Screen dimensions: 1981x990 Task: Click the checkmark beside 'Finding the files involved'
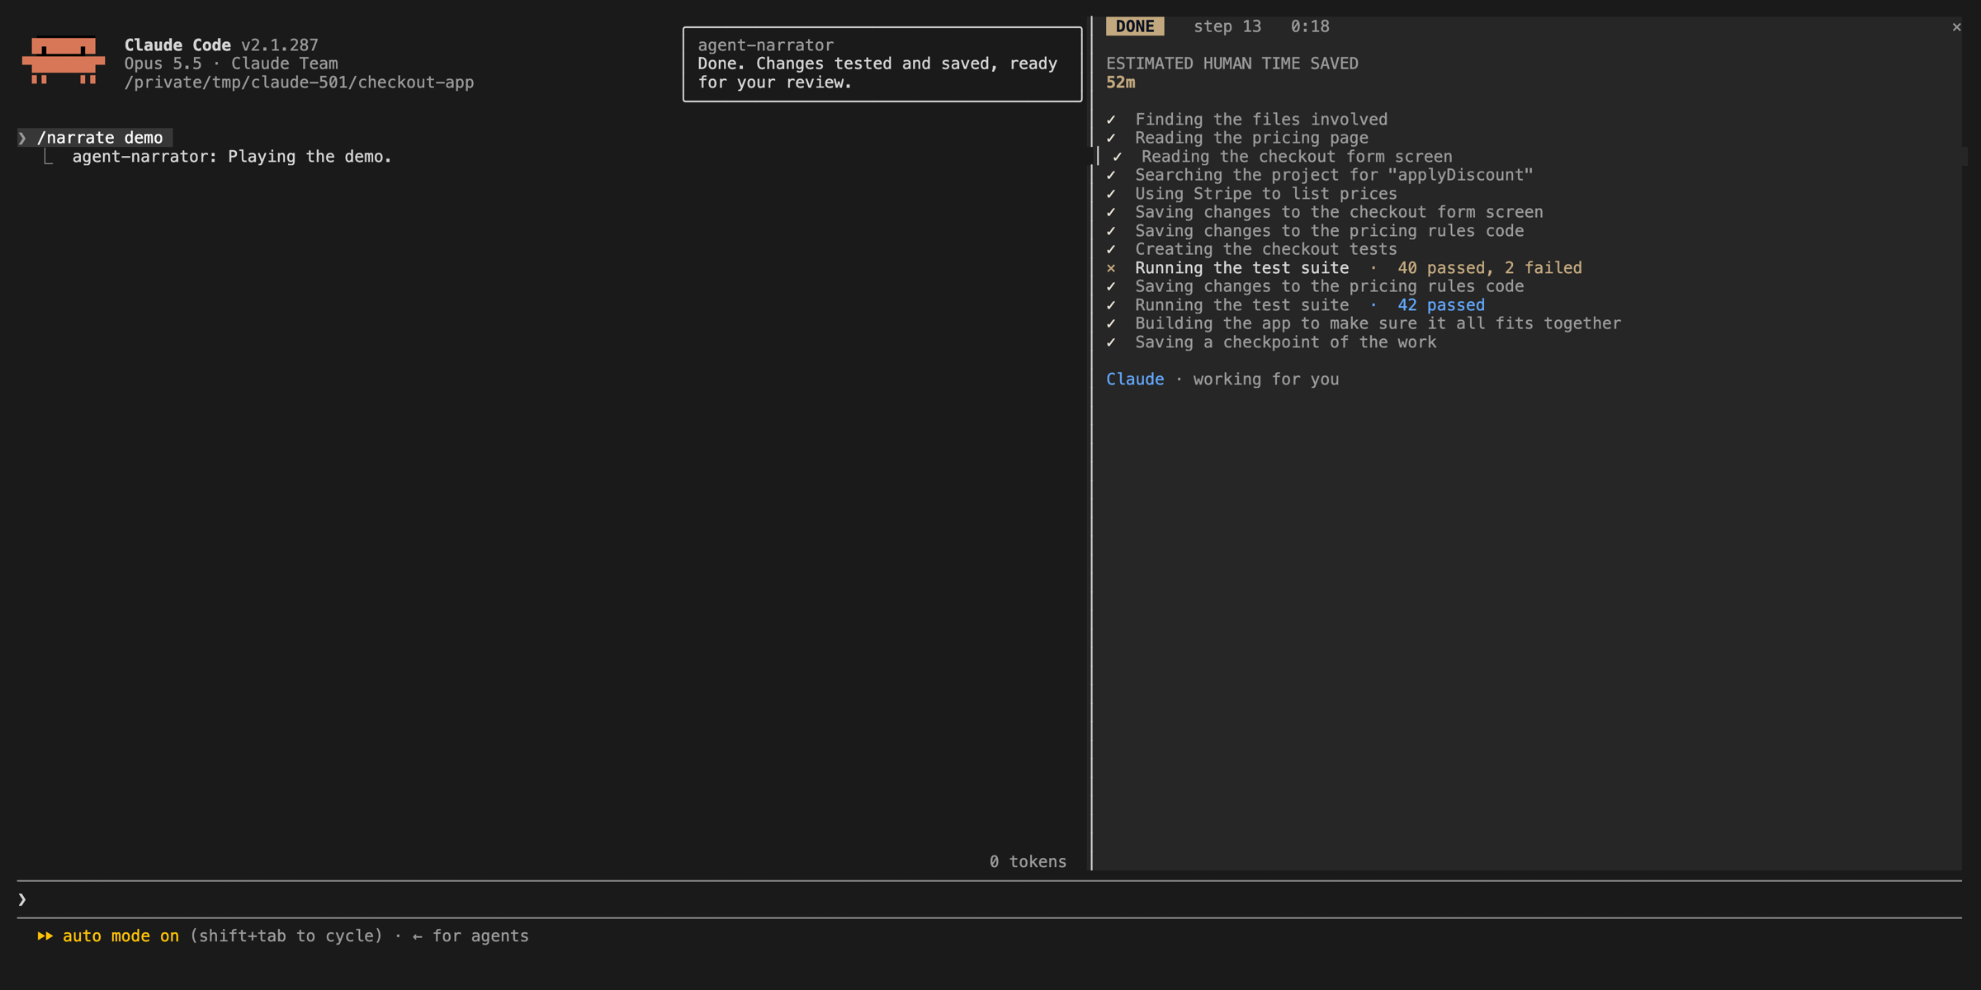(x=1111, y=120)
